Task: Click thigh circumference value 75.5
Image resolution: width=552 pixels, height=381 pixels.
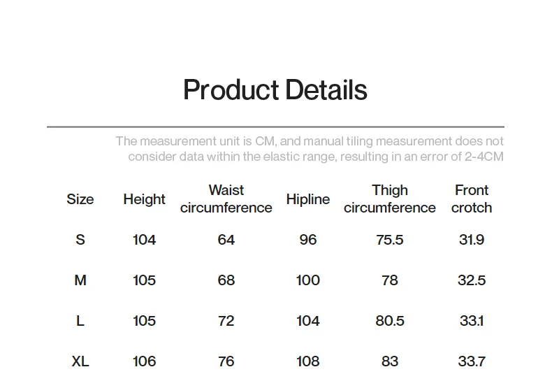Action: (389, 240)
